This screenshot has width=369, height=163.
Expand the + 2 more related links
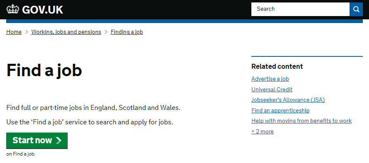(263, 132)
